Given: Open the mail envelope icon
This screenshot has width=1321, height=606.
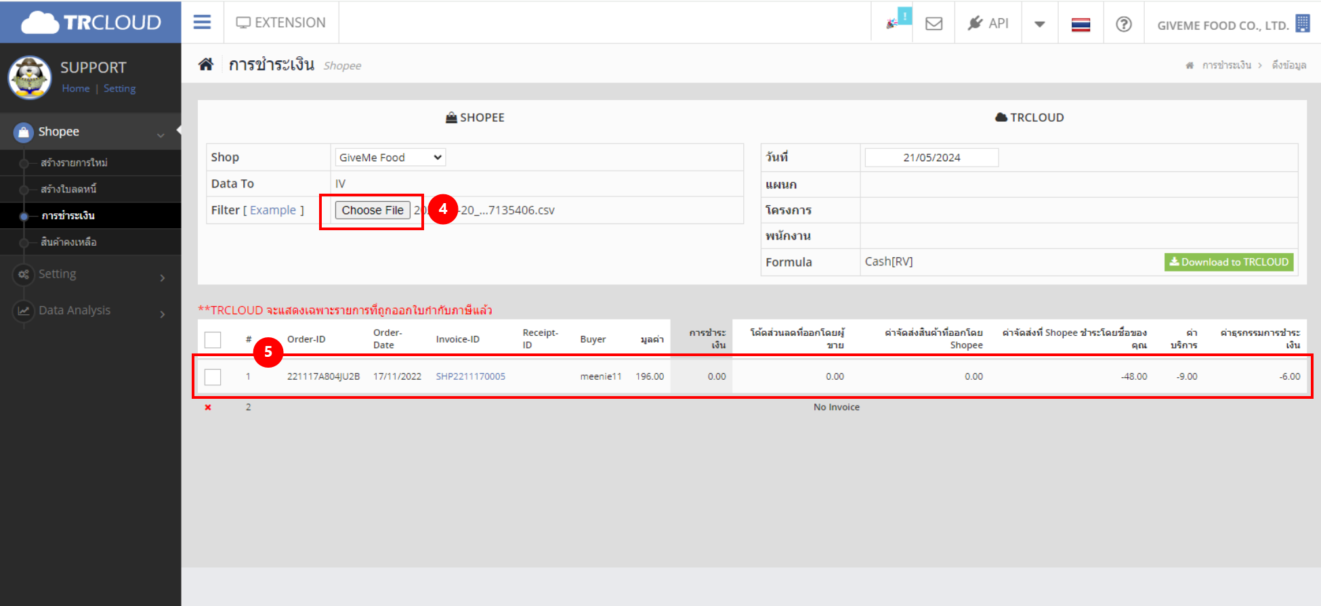Looking at the screenshot, I should (934, 24).
